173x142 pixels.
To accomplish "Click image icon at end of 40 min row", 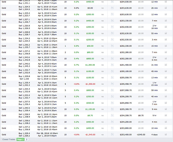I will 166,97.
